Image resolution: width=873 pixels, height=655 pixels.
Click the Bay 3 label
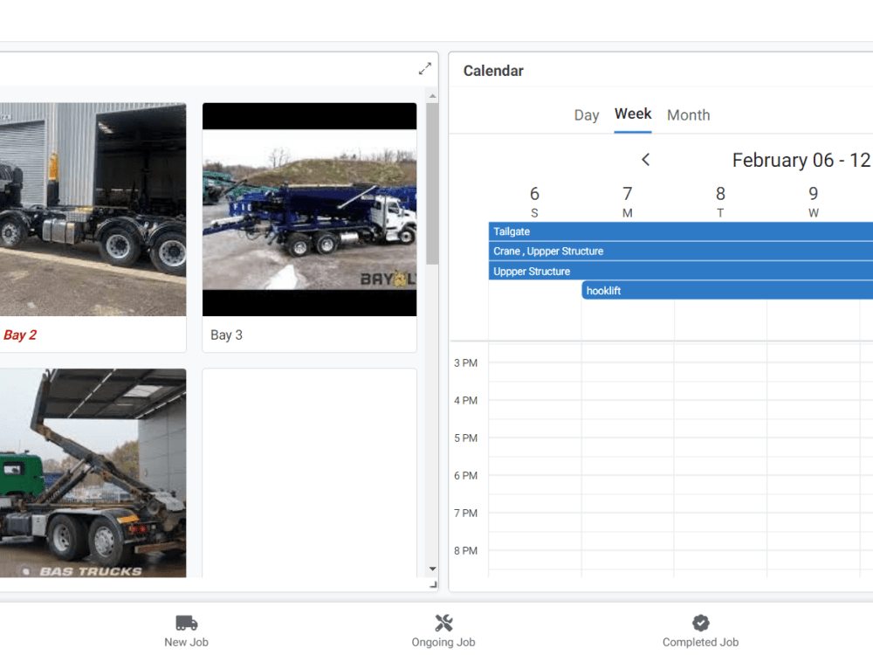[x=226, y=334]
